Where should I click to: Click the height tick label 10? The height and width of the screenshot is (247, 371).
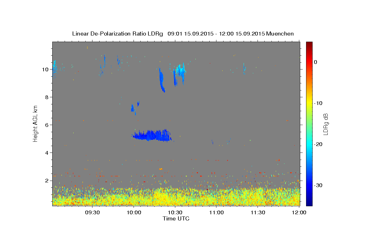(x=45, y=69)
